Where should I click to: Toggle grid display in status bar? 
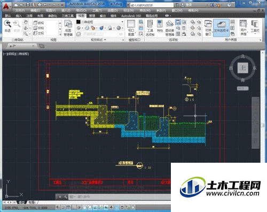coord(68,208)
